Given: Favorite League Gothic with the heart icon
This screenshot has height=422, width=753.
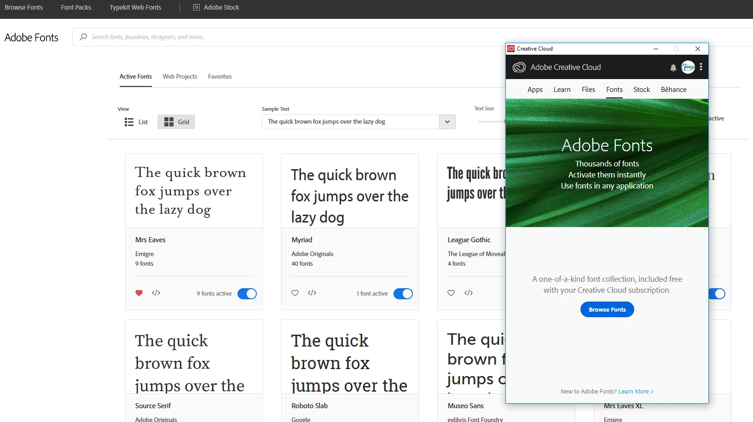Looking at the screenshot, I should pyautogui.click(x=451, y=293).
